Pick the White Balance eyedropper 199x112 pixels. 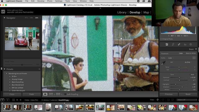click(164, 63)
